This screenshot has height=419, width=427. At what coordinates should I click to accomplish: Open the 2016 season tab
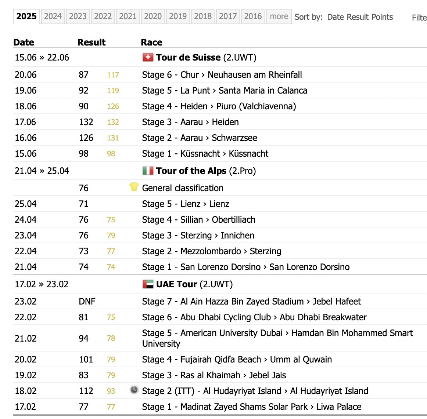point(253,16)
